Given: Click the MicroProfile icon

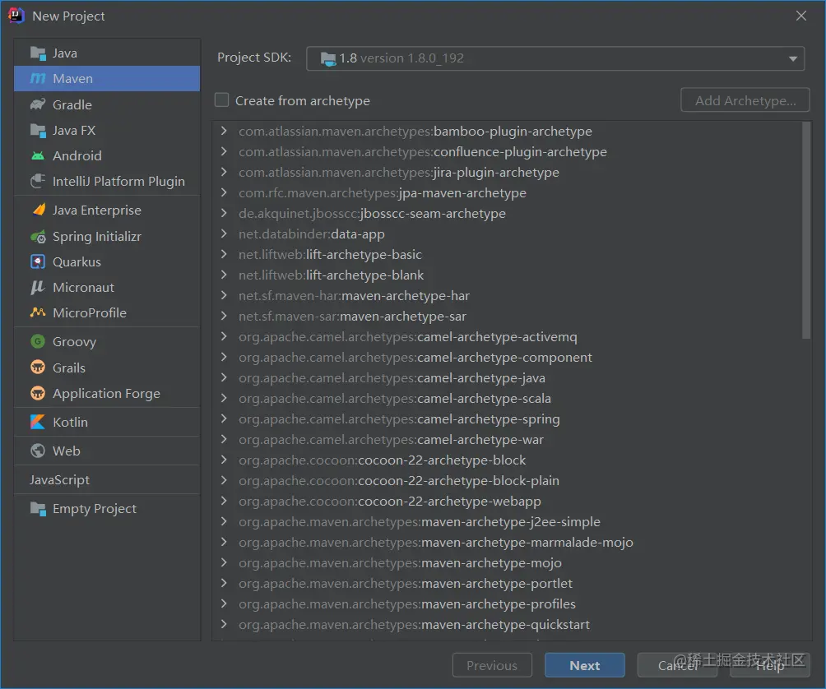Looking at the screenshot, I should tap(38, 312).
